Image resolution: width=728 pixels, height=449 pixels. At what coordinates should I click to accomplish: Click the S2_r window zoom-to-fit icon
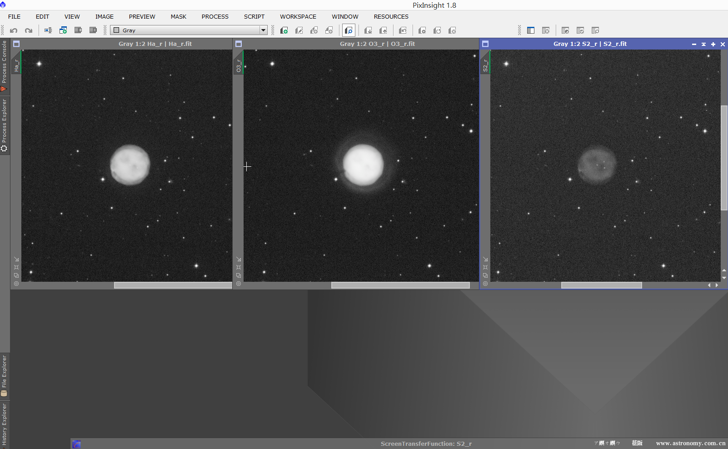(485, 267)
